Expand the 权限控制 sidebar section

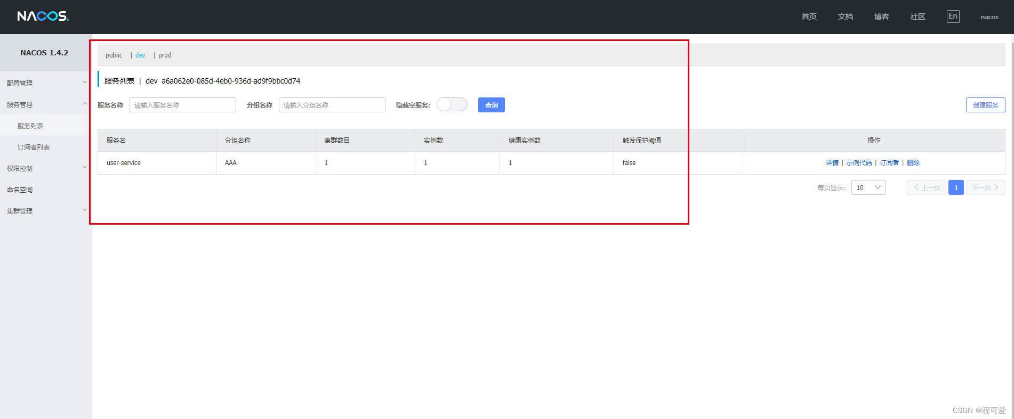tap(46, 168)
